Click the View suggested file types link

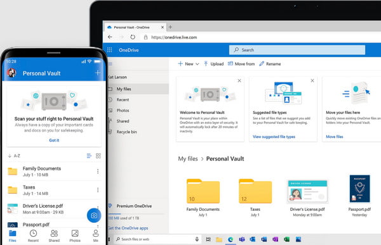[x=274, y=137]
